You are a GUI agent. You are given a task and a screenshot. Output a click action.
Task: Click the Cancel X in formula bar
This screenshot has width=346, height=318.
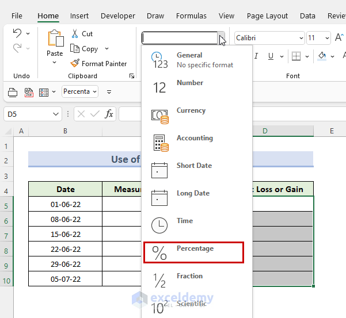81,114
